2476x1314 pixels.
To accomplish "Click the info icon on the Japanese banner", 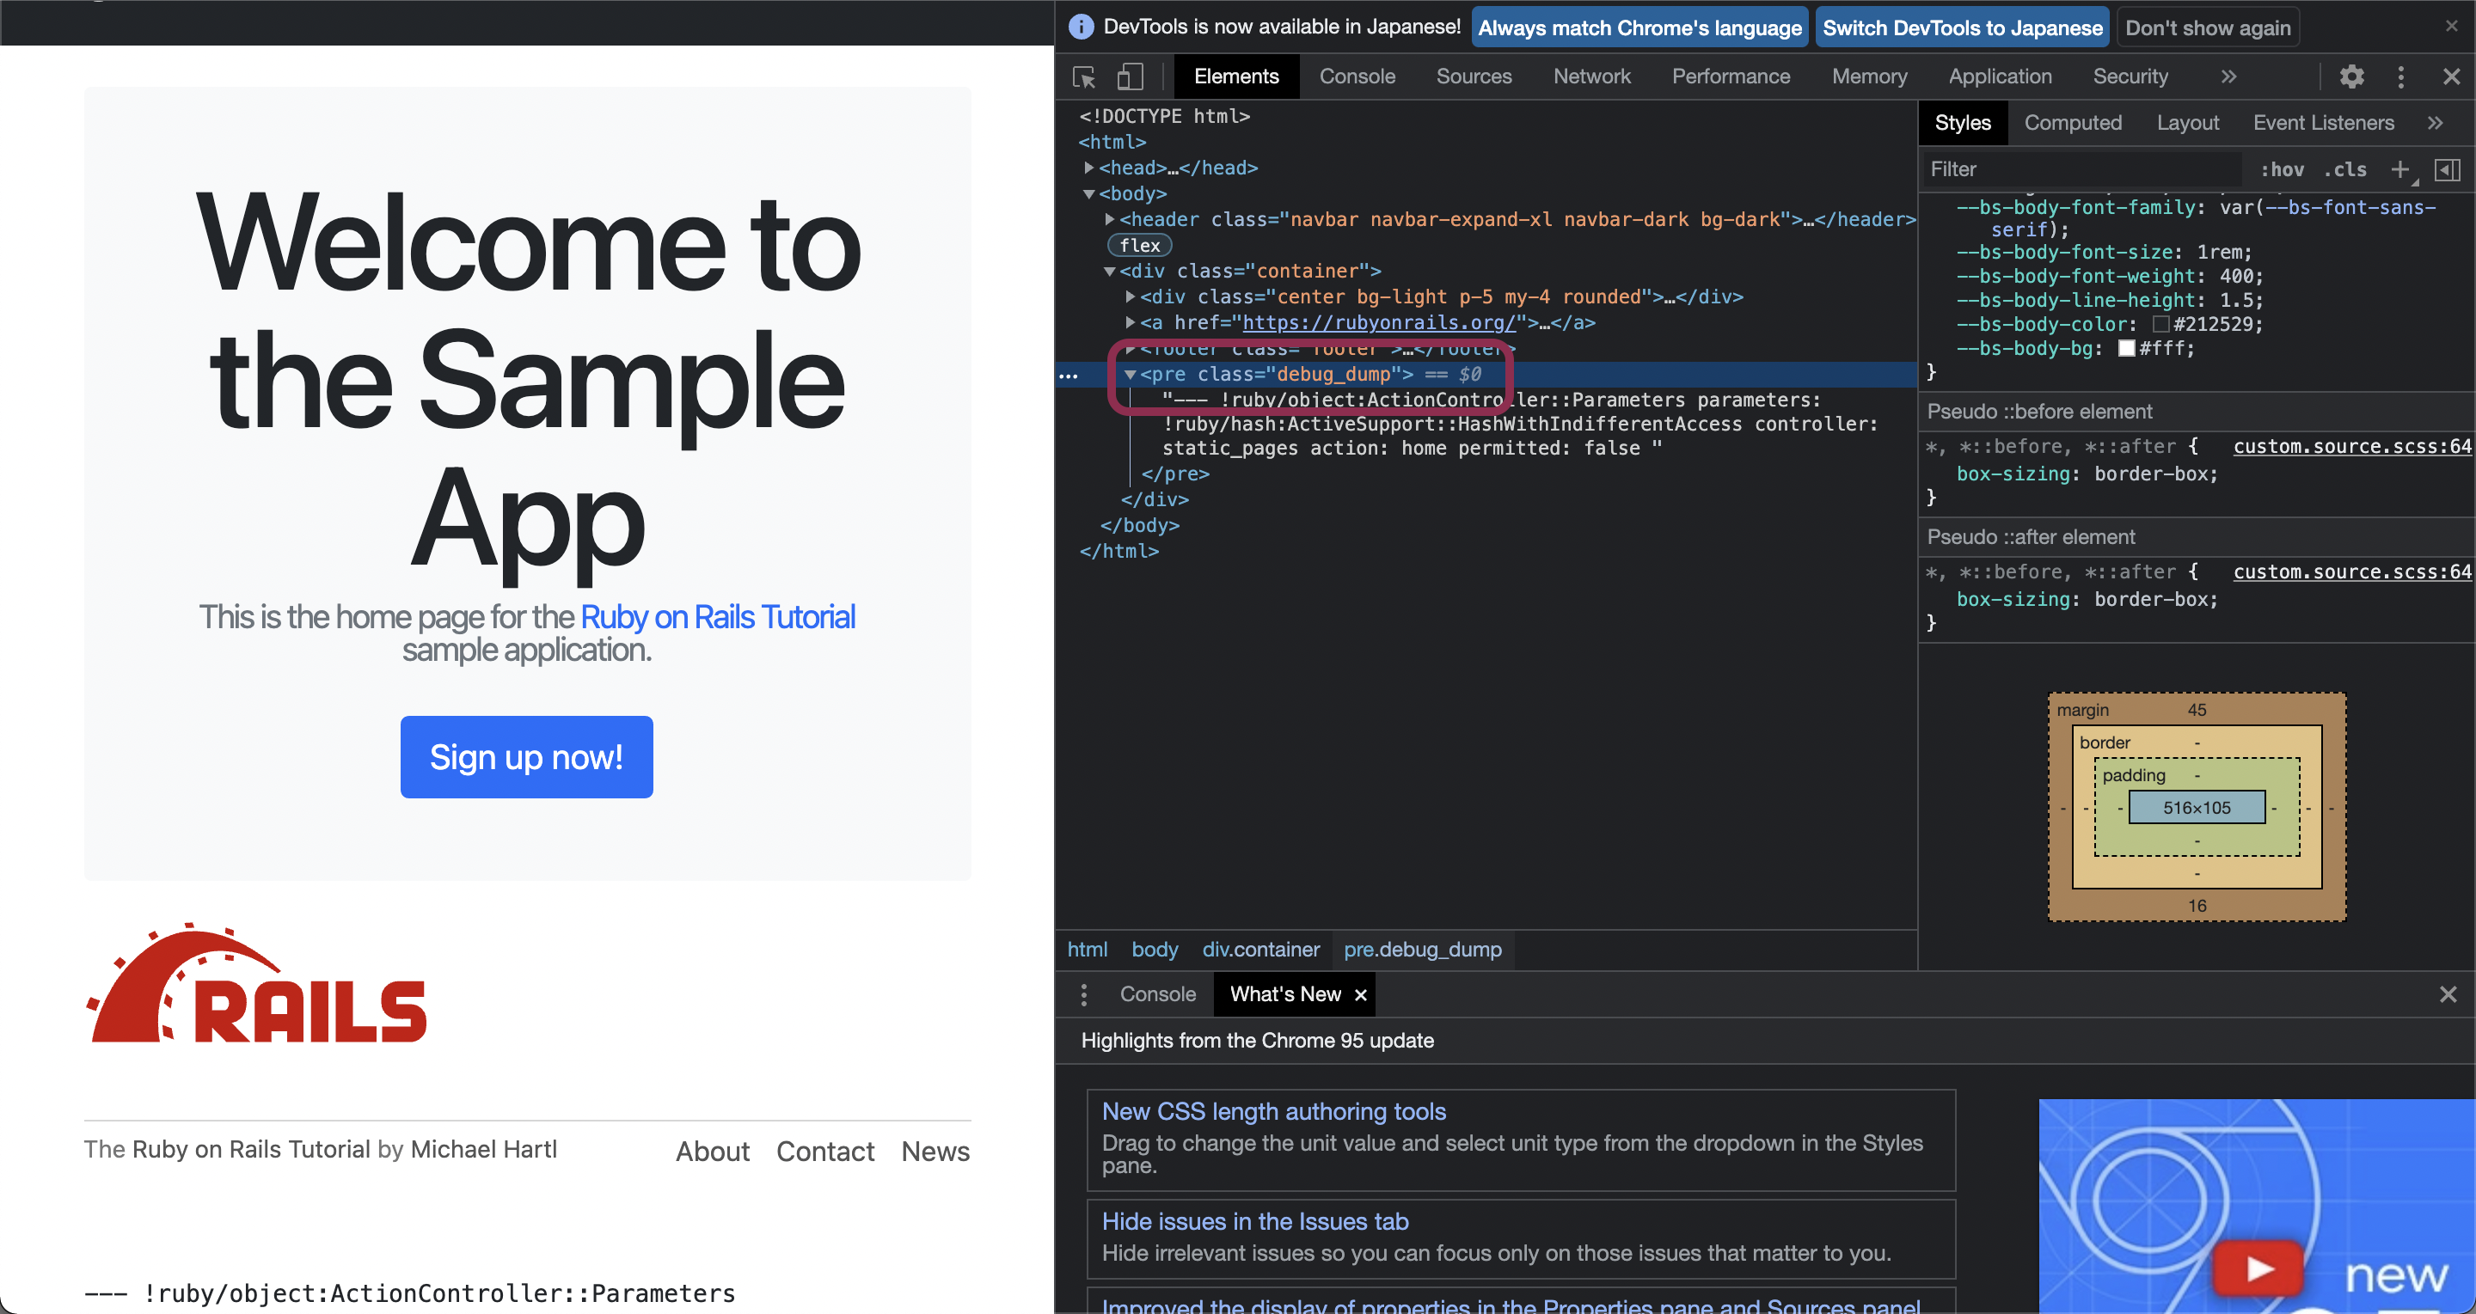I will point(1081,26).
